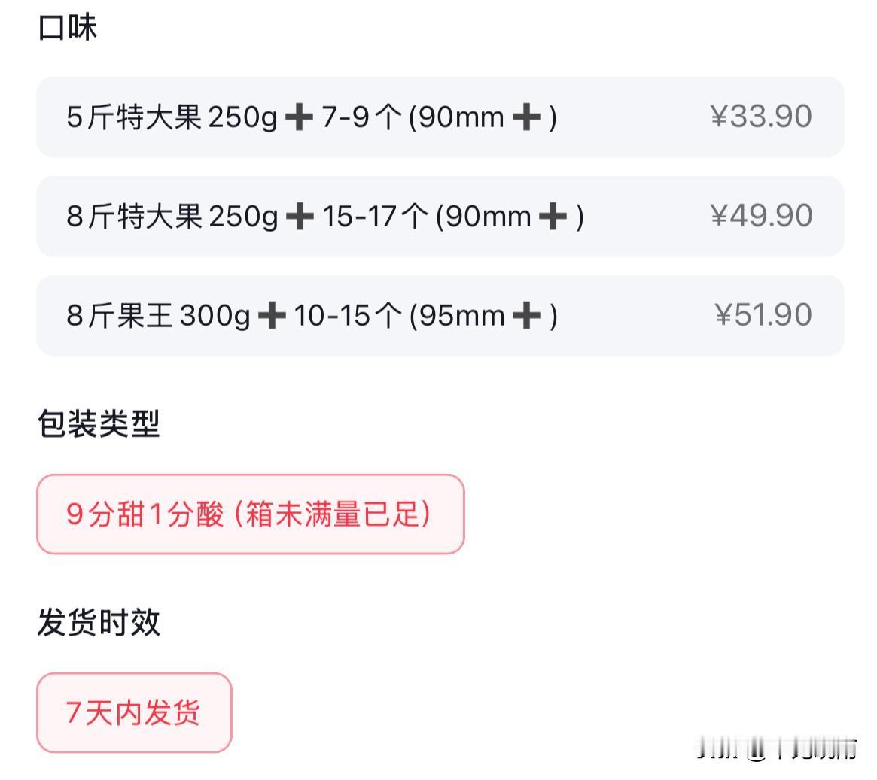Click the ¥33.90 price
This screenshot has height=780, width=877.
click(761, 117)
